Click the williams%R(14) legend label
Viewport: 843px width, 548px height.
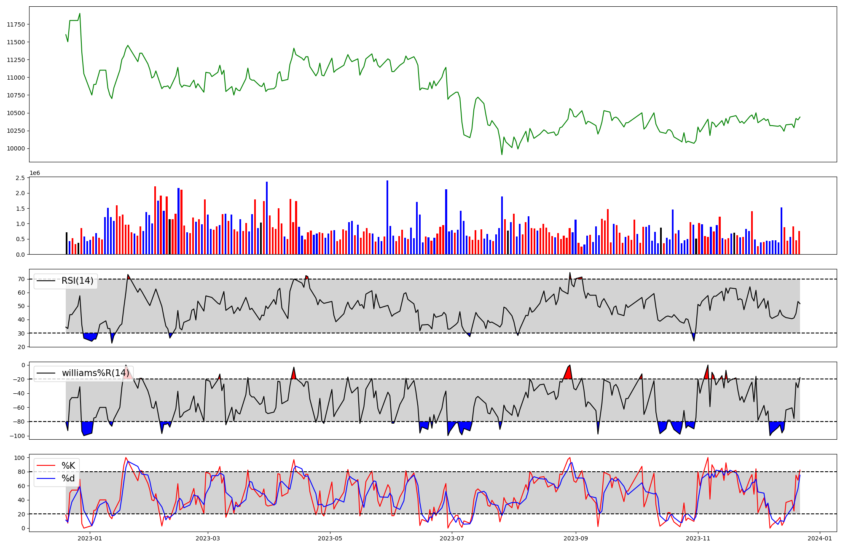click(x=95, y=373)
